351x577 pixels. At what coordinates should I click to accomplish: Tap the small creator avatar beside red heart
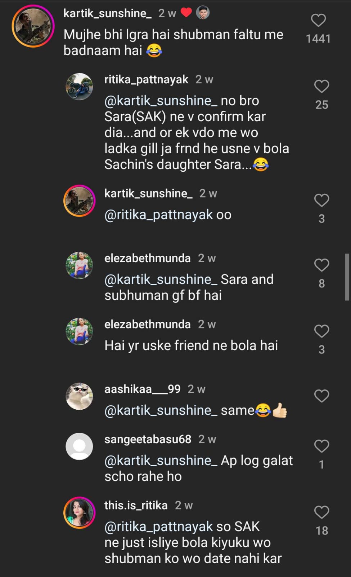[x=203, y=13]
